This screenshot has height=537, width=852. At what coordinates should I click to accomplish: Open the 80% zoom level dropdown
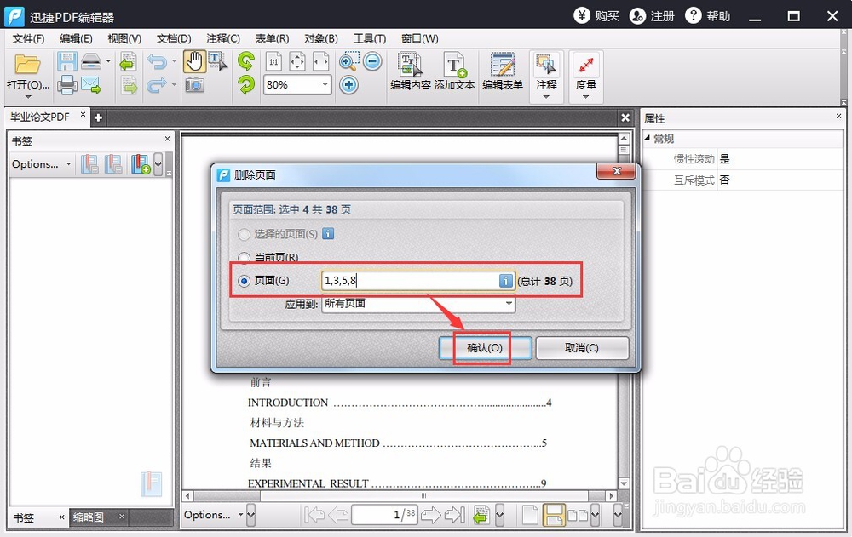point(325,85)
